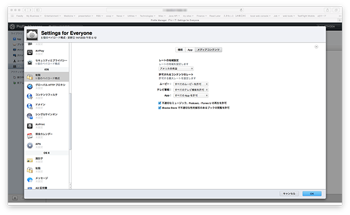Click the bookmarks grid icon in favorites bar
This screenshot has width=350, height=215.
(12, 16)
